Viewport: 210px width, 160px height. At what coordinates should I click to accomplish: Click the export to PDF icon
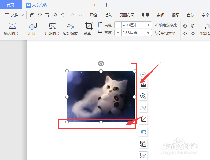coord(39,15)
